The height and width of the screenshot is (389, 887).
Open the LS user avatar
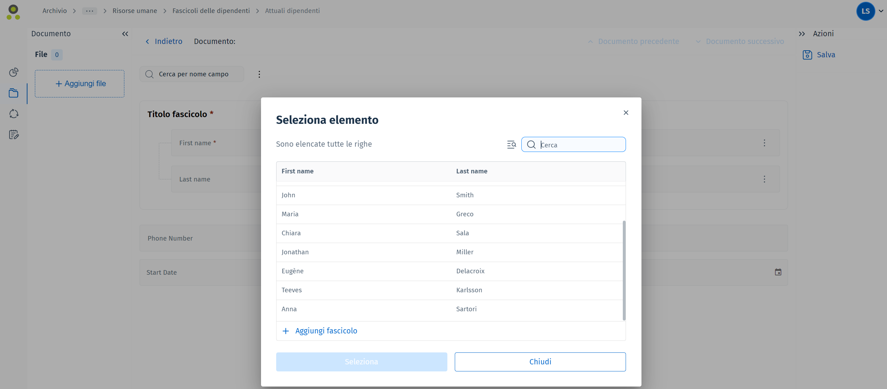[x=866, y=11]
